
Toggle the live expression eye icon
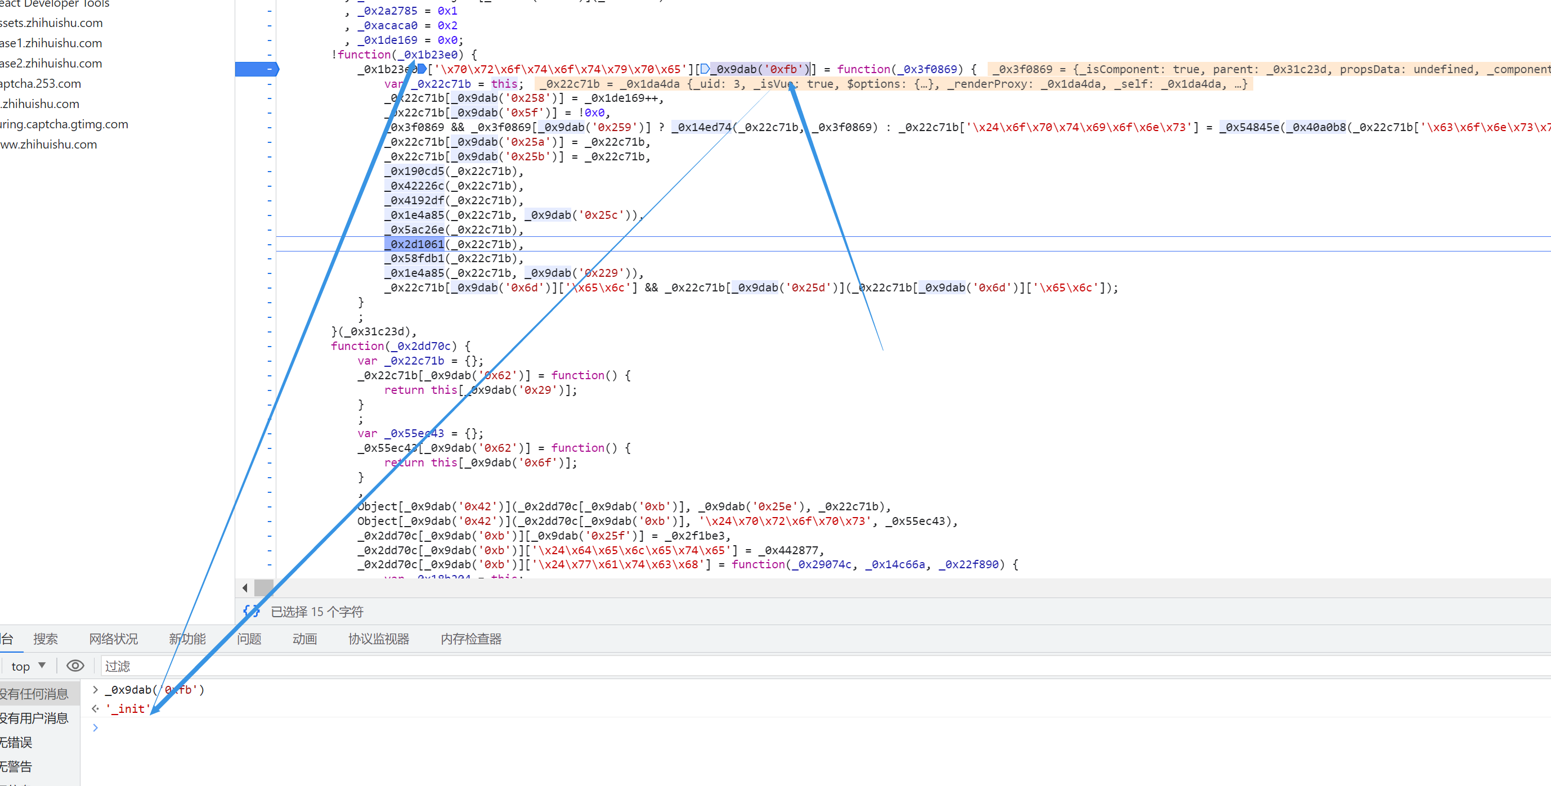[x=75, y=666]
